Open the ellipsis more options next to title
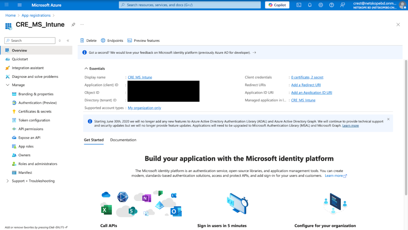The height and width of the screenshot is (230, 408). [82, 24]
